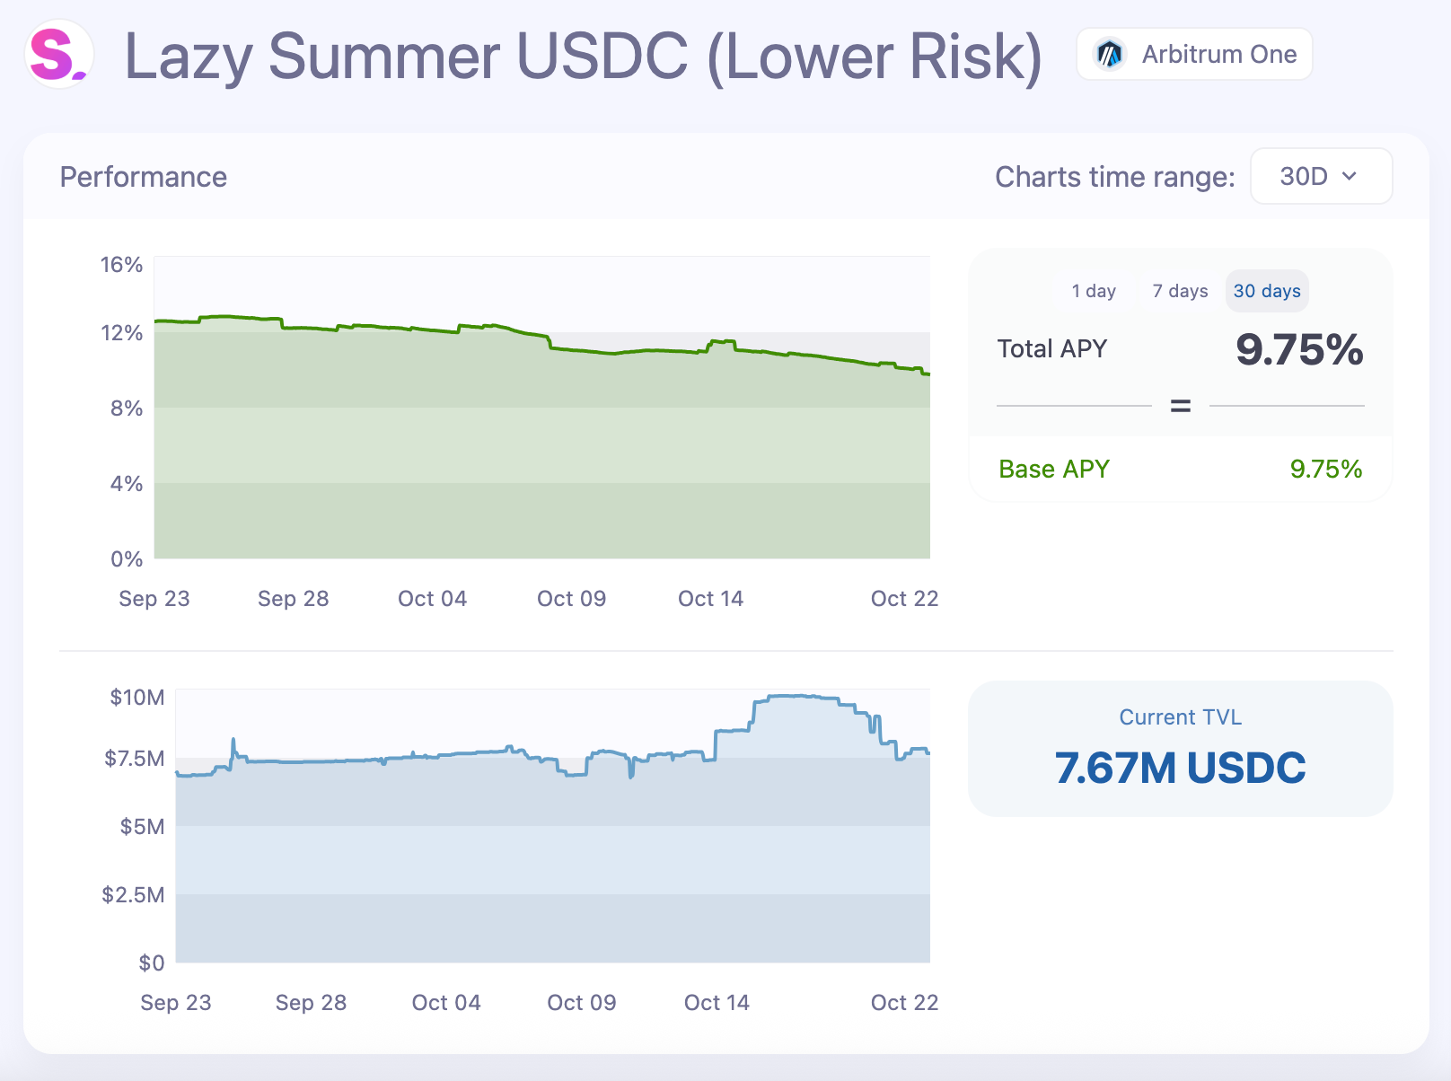
Task: Click the Total APY 9.75% value
Action: click(1298, 349)
